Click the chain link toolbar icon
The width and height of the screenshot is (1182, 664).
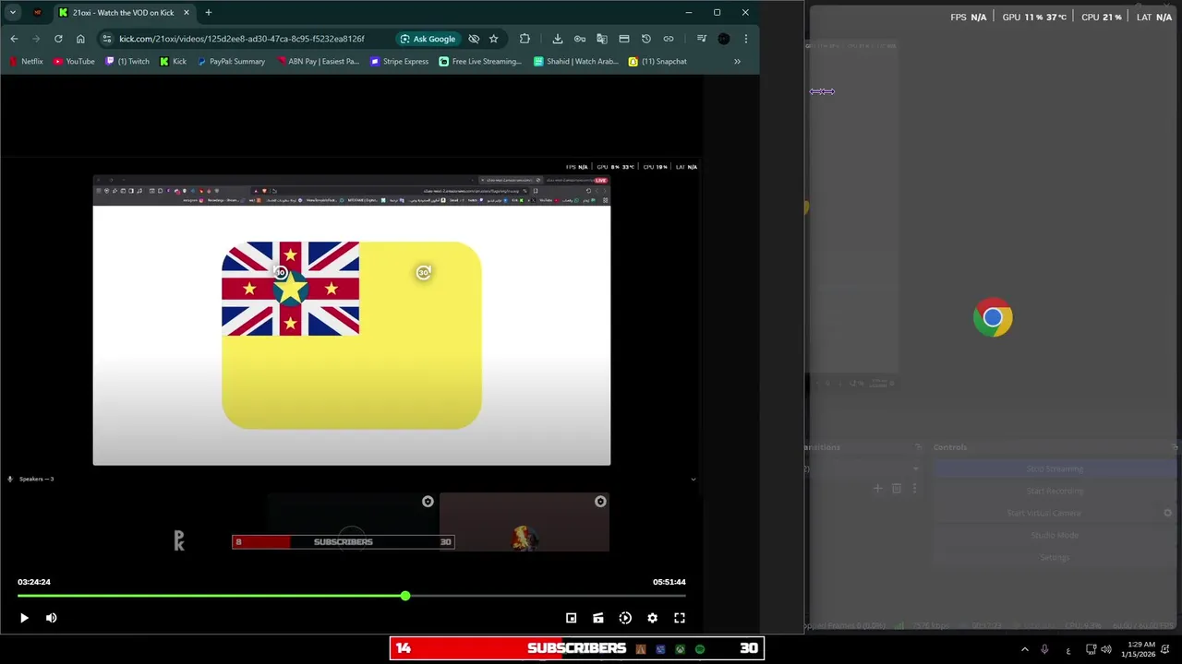pos(669,39)
